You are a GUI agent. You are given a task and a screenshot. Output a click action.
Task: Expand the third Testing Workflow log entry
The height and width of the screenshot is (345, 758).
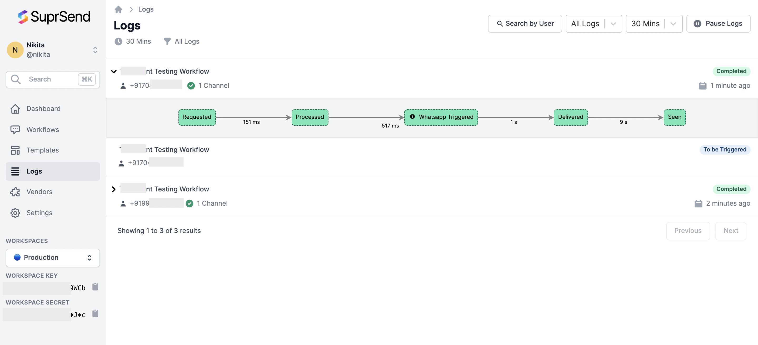pos(114,189)
